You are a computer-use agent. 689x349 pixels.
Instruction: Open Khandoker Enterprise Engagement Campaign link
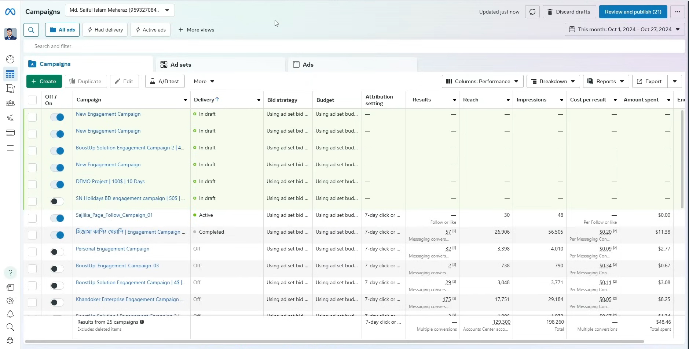pyautogui.click(x=127, y=299)
